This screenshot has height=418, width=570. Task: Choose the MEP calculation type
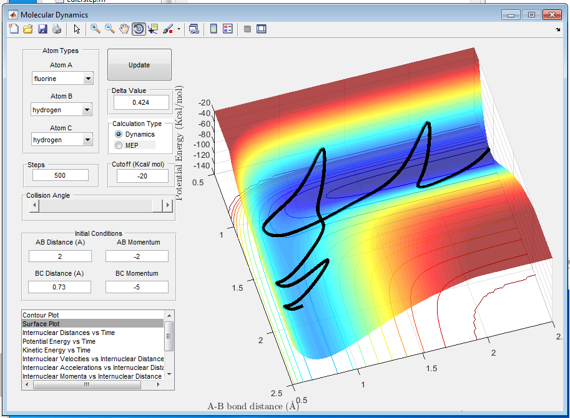119,145
